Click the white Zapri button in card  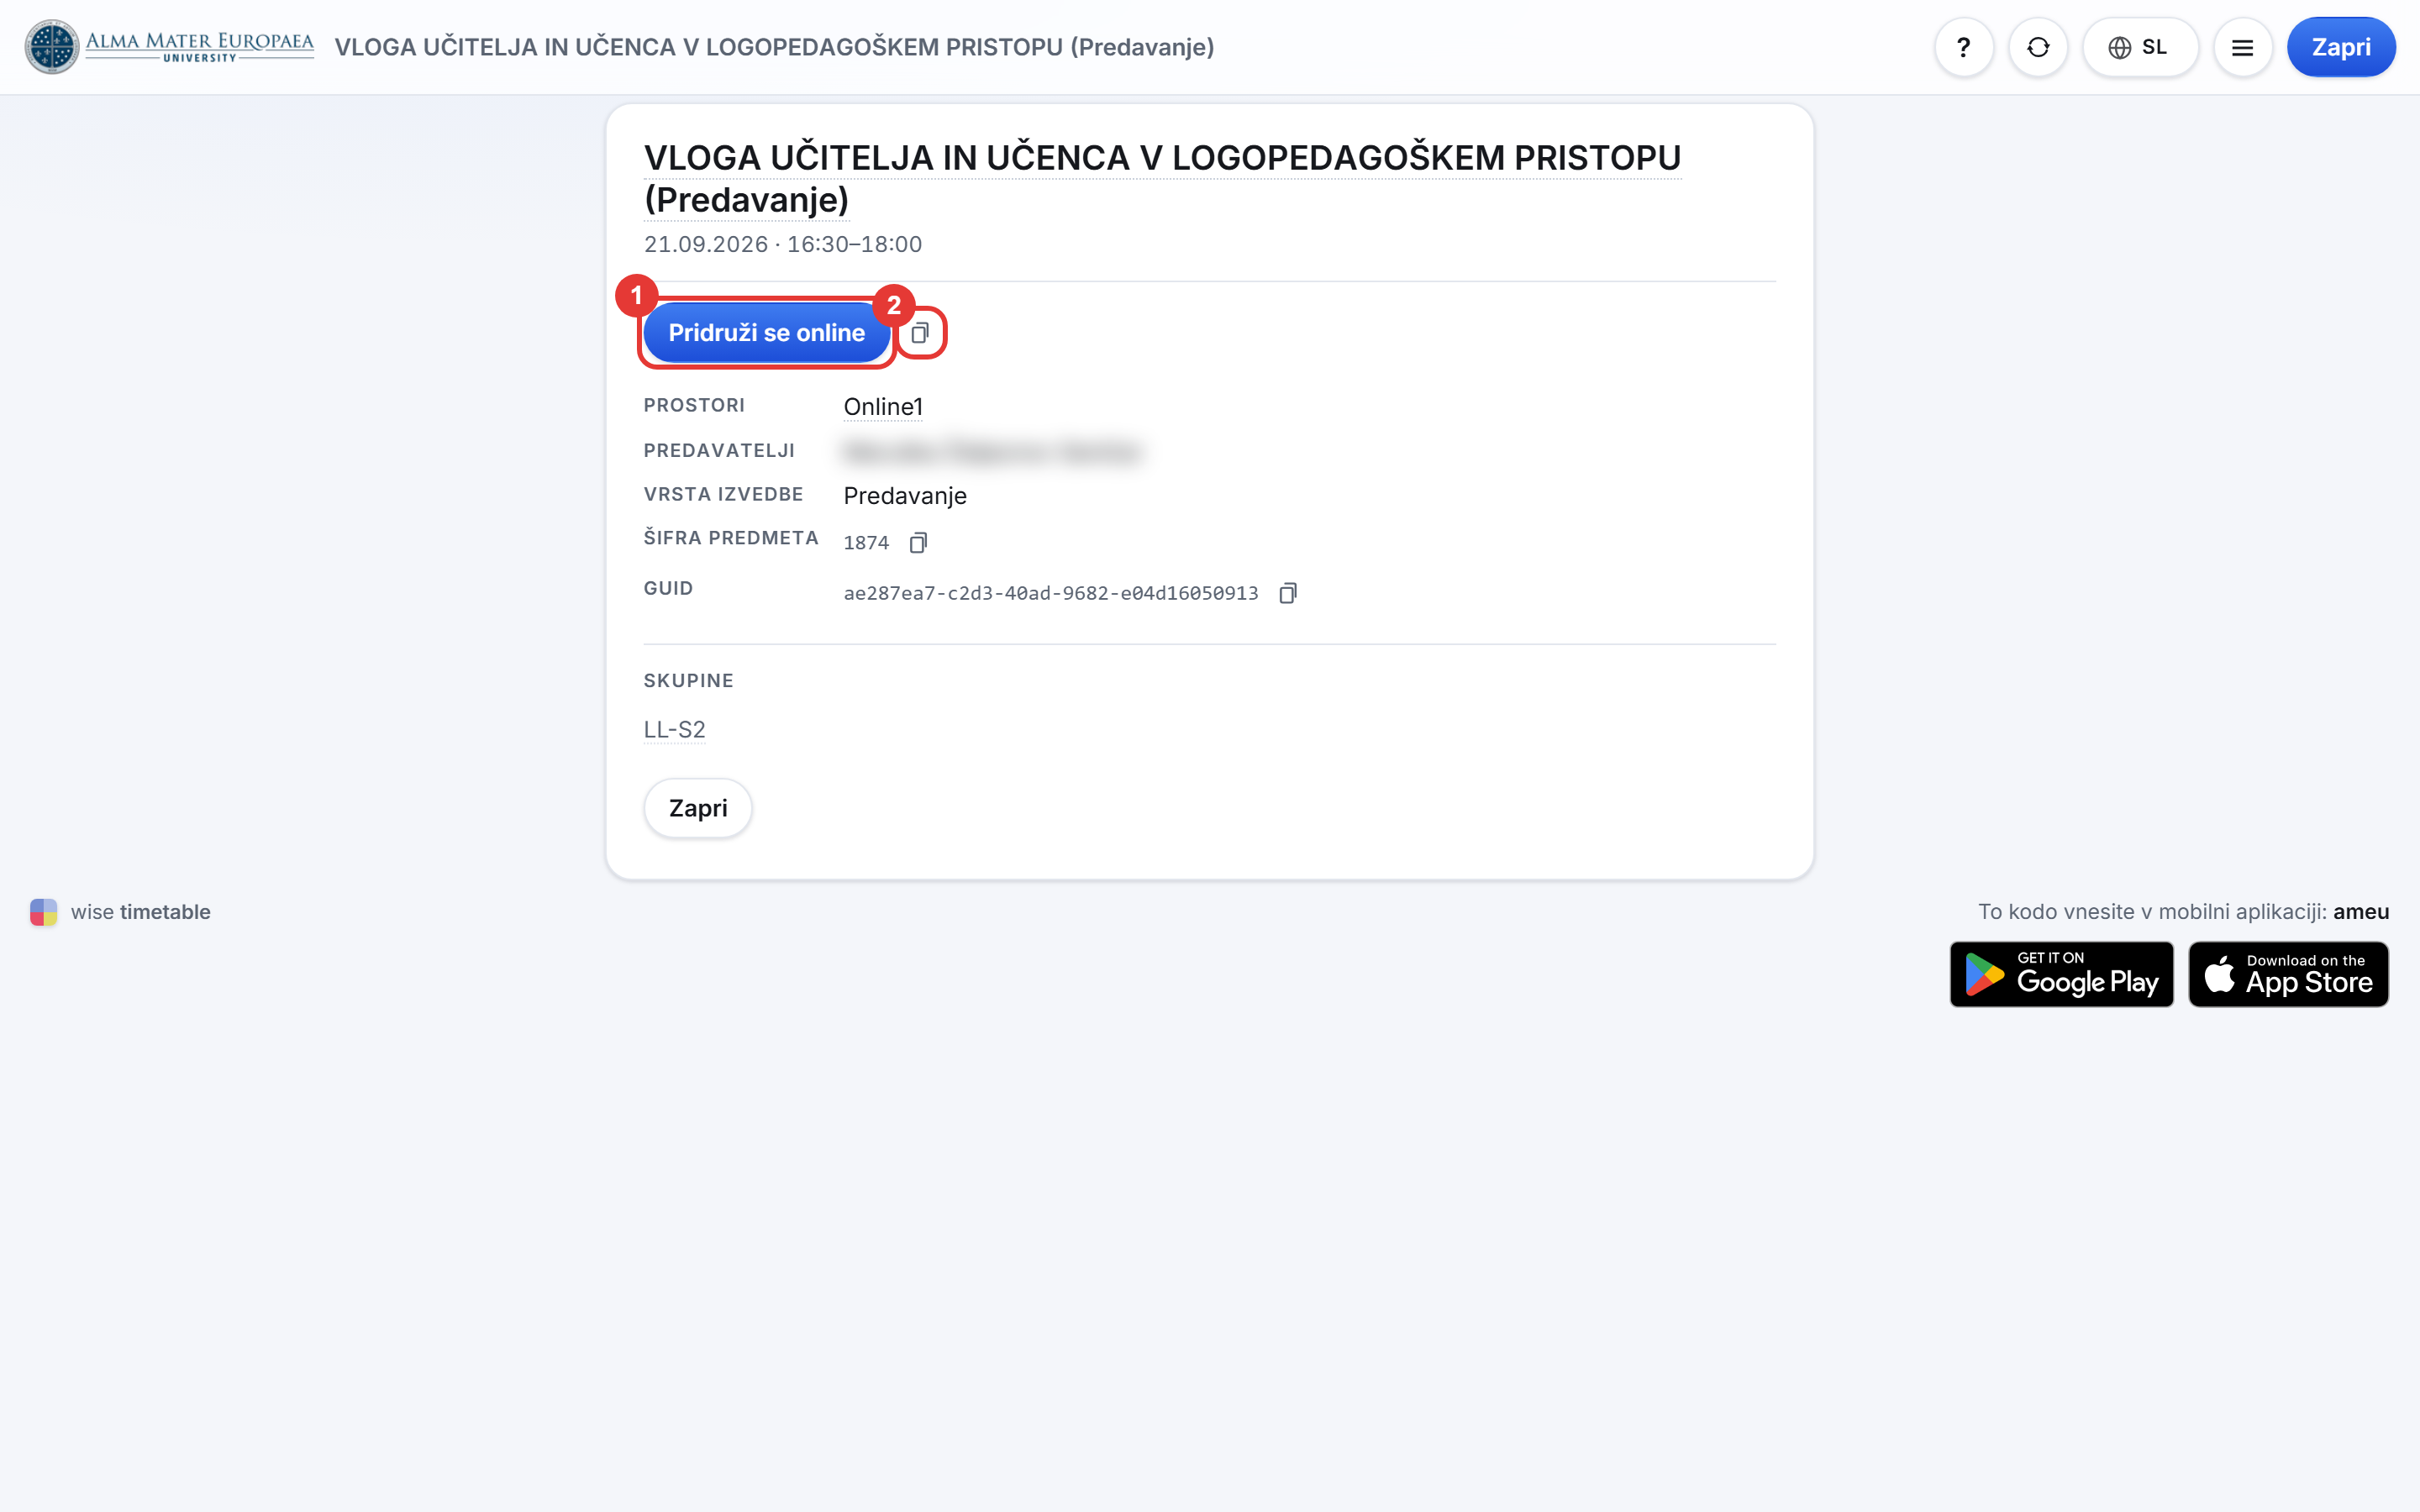pos(698,808)
